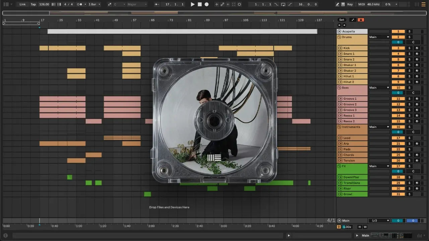Deactivate the Acapella track via activator 1

coord(398,31)
